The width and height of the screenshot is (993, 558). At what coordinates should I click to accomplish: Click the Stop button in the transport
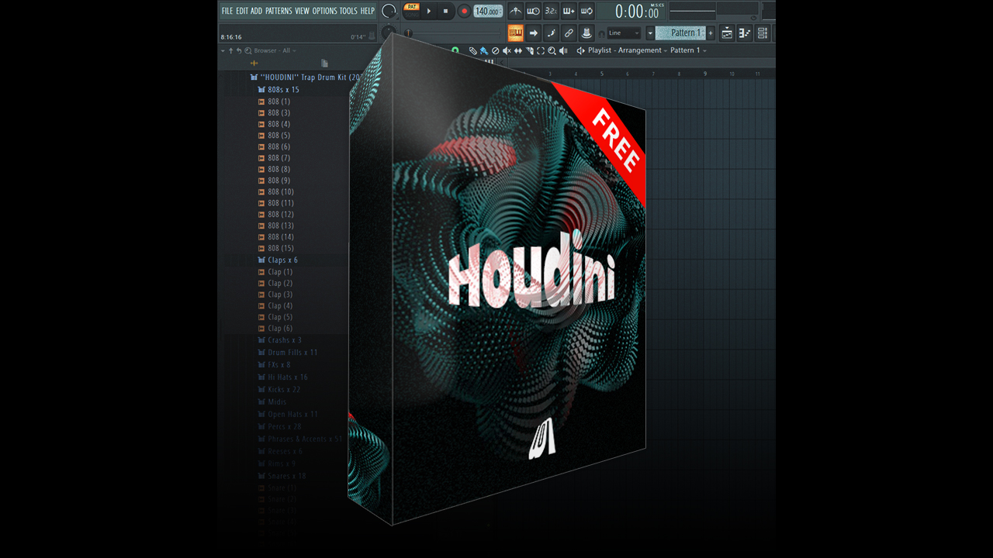(445, 11)
